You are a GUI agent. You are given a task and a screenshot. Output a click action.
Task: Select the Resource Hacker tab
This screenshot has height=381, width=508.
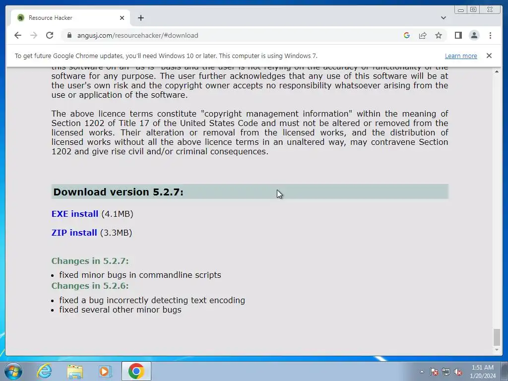(70, 18)
